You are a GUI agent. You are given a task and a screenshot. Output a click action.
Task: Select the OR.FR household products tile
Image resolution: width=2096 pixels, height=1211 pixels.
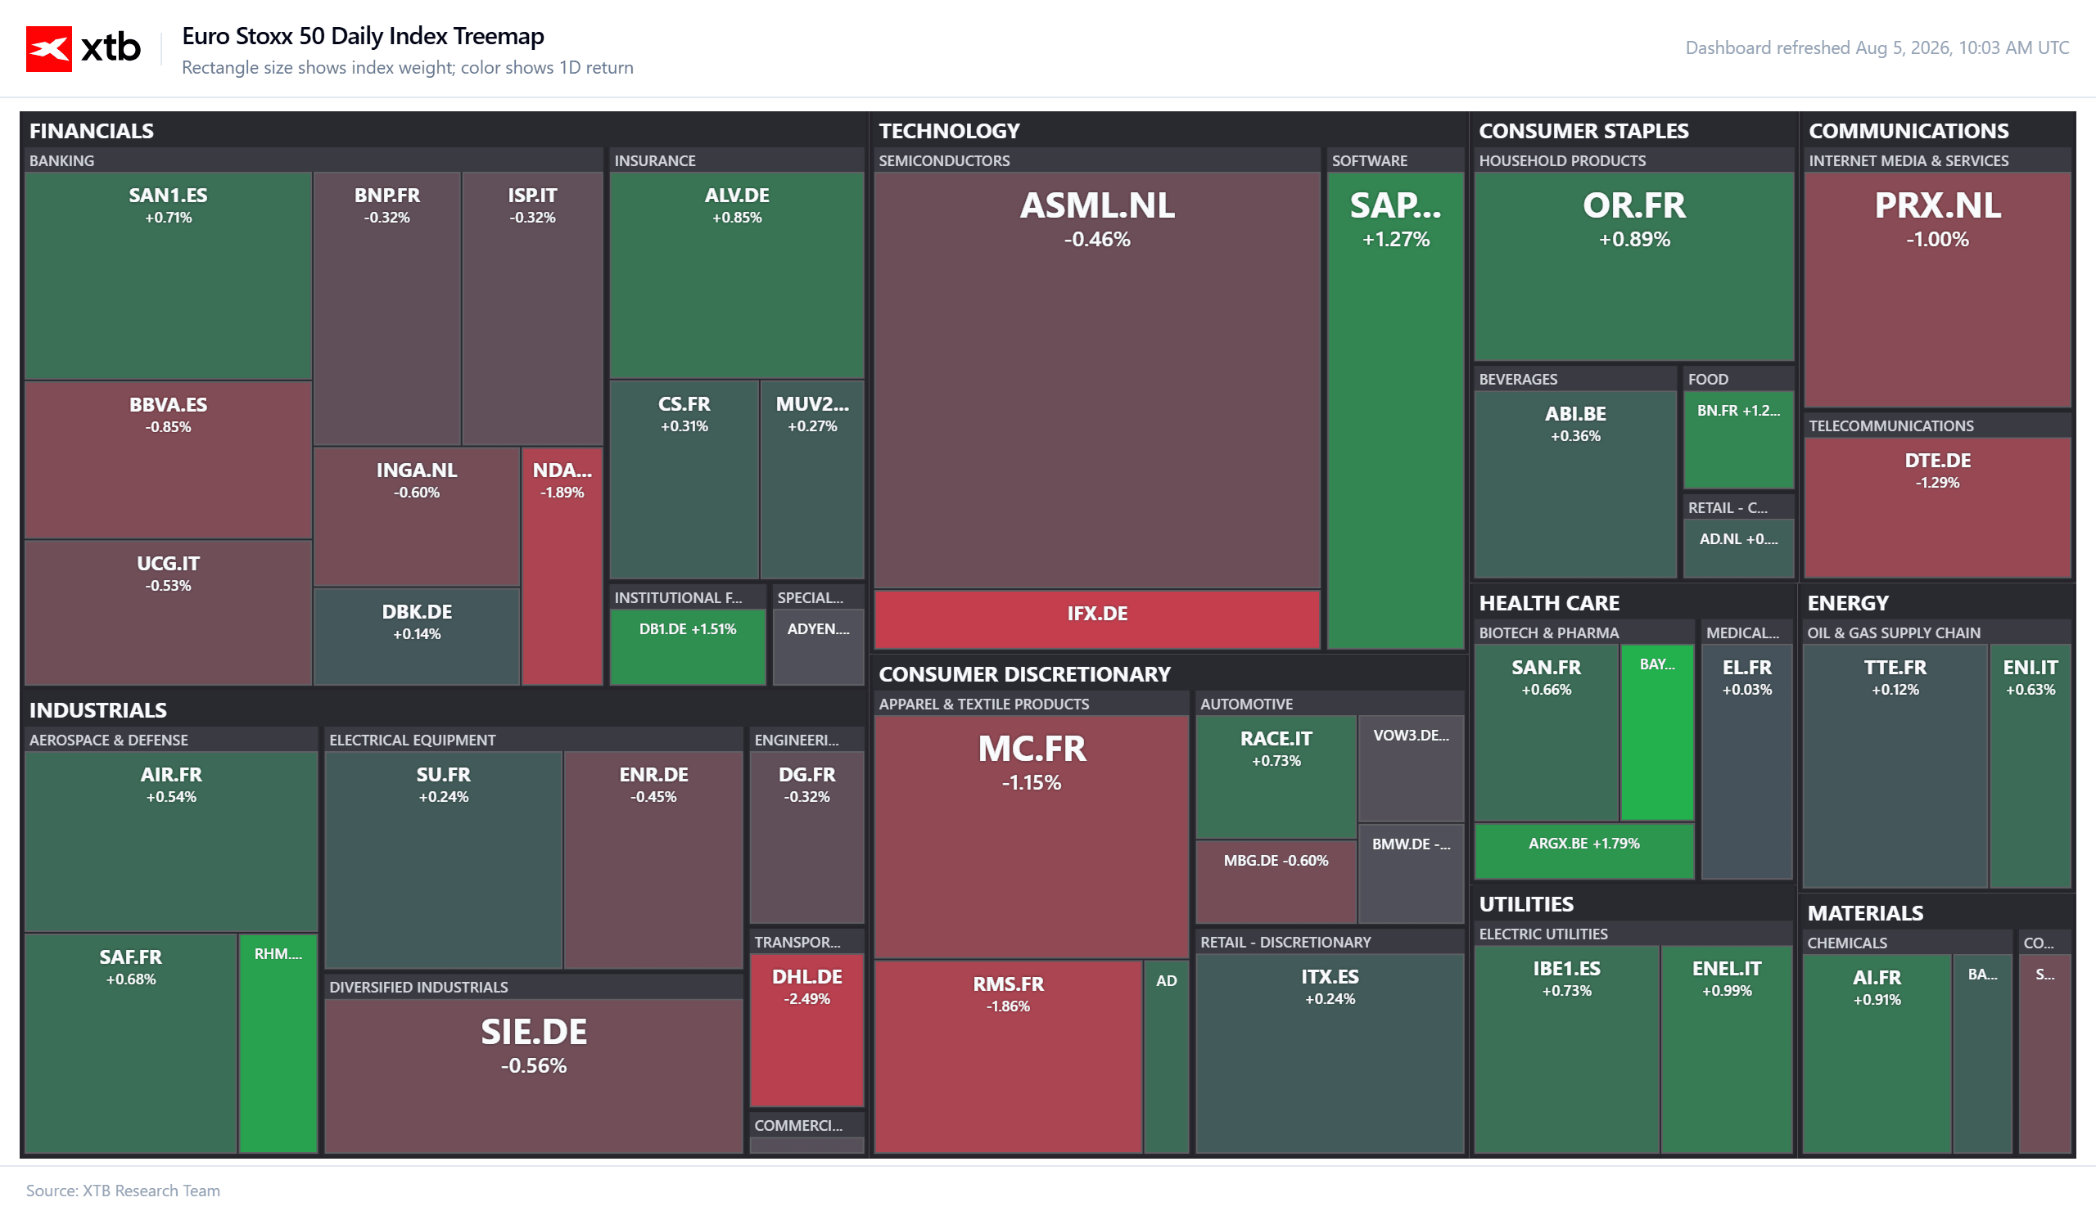(x=1633, y=266)
